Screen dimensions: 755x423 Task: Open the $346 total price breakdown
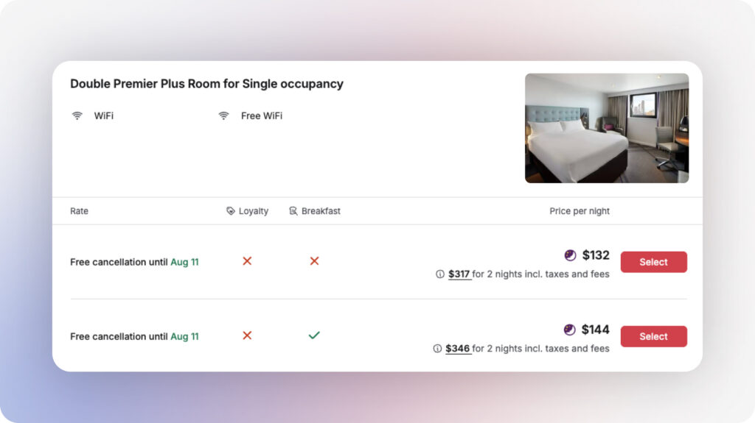(x=458, y=349)
